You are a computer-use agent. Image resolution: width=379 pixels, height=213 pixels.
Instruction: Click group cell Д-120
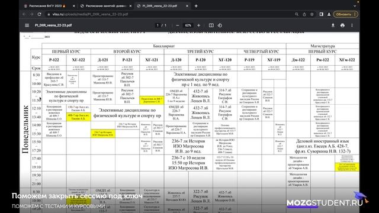(176, 60)
